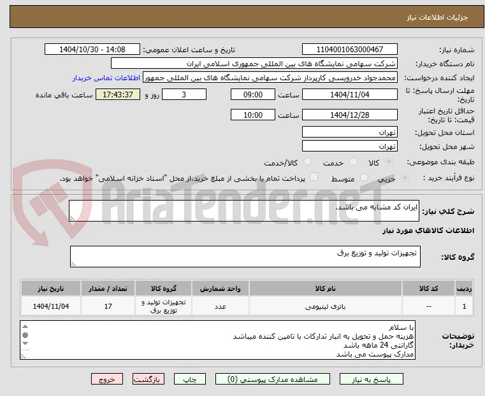Image resolution: width=485 pixels, height=396 pixels.
Task: Click the quantity cell showing 17
Action: [108, 306]
